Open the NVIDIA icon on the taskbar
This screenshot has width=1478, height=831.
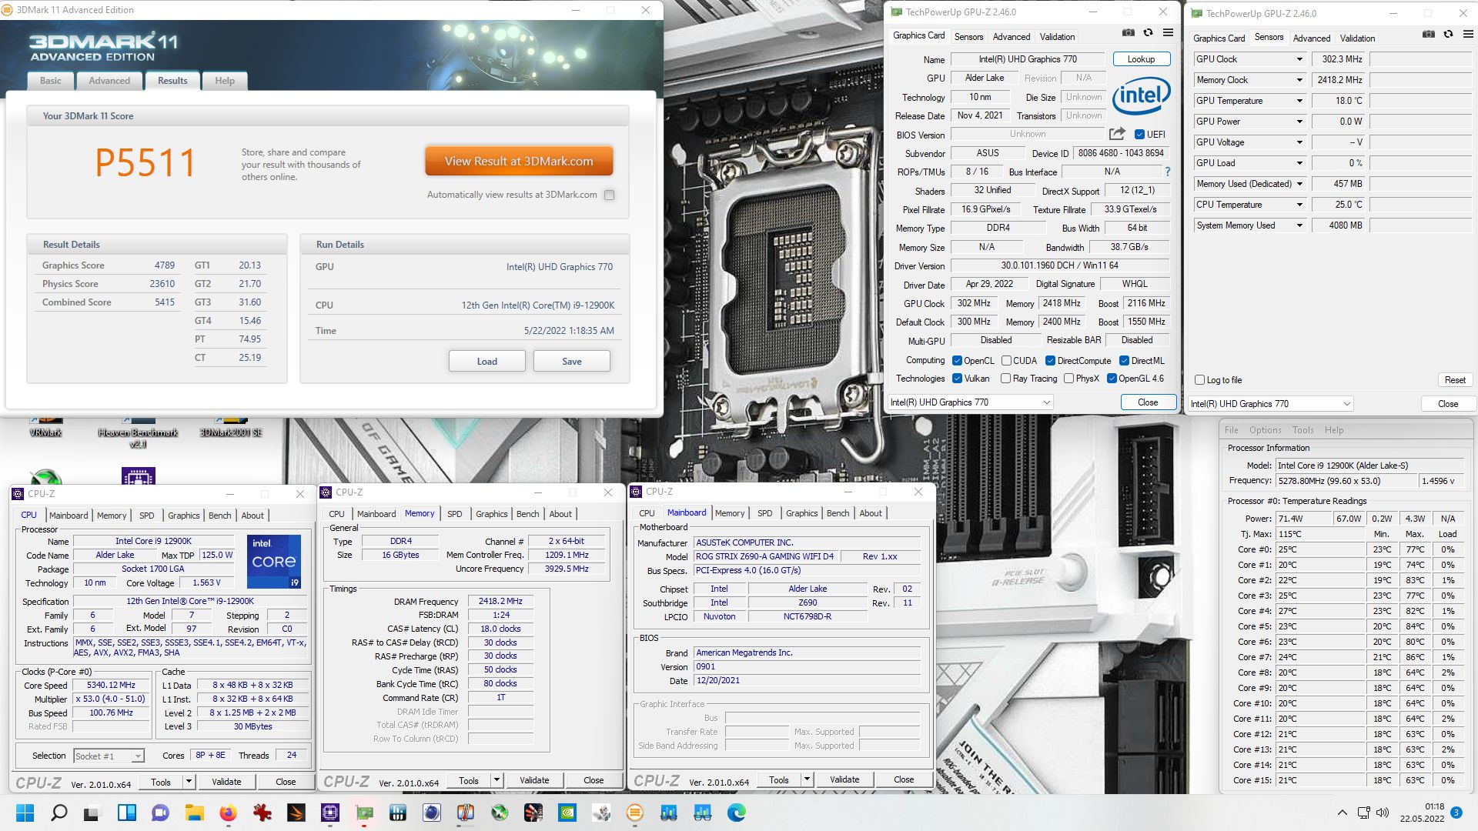point(567,813)
